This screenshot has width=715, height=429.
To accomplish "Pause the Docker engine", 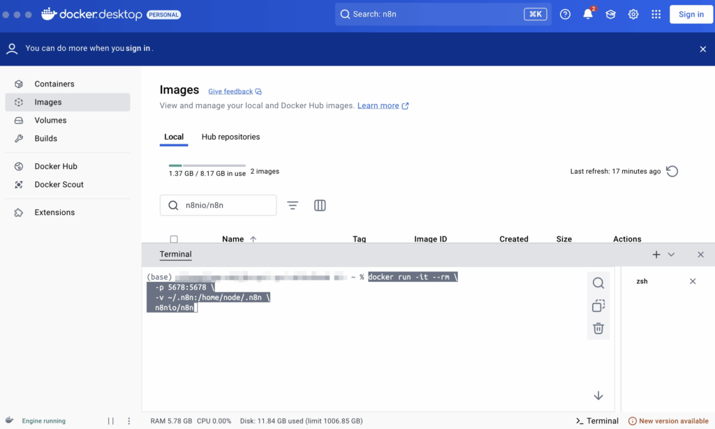I will coord(111,421).
